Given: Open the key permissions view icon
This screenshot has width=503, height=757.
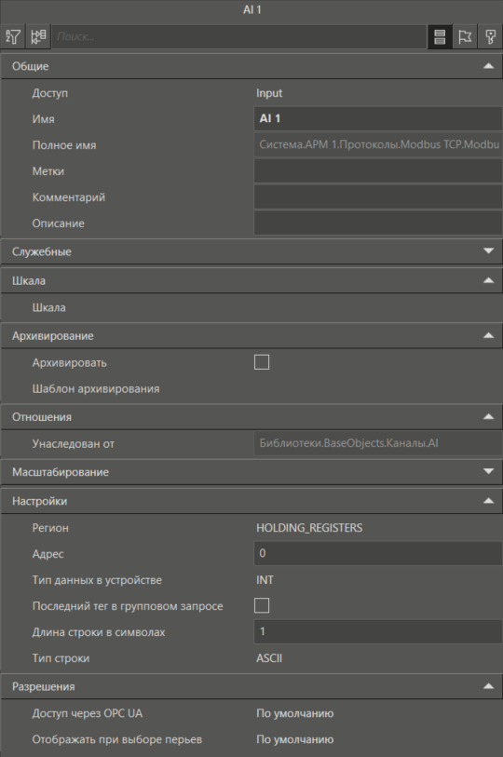Looking at the screenshot, I should [491, 36].
